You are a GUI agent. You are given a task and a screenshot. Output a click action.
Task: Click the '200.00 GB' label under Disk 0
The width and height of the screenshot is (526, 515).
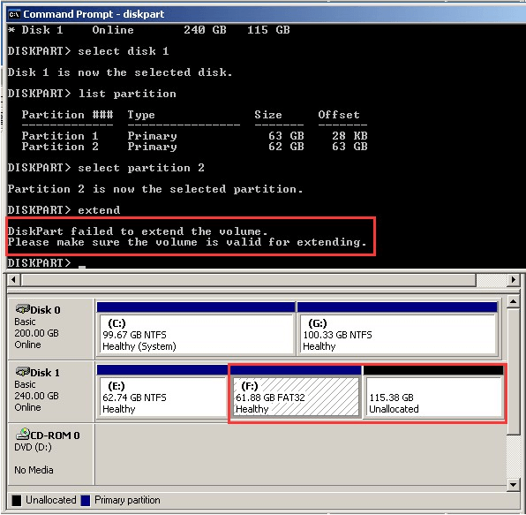36,333
